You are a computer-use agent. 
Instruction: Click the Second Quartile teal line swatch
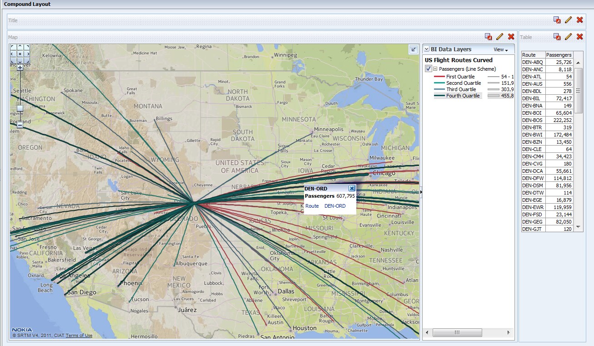439,83
